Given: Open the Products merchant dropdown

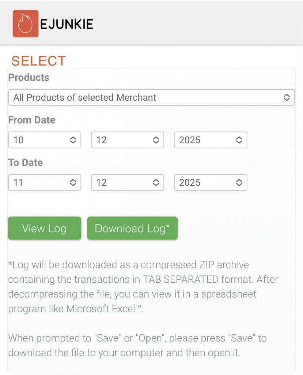Looking at the screenshot, I should (x=151, y=97).
